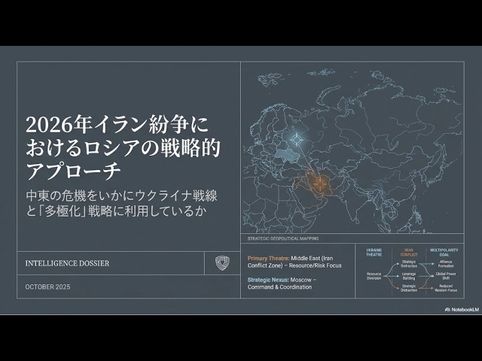Click the Reduced Western Focus node
This screenshot has width=482, height=361.
445,287
